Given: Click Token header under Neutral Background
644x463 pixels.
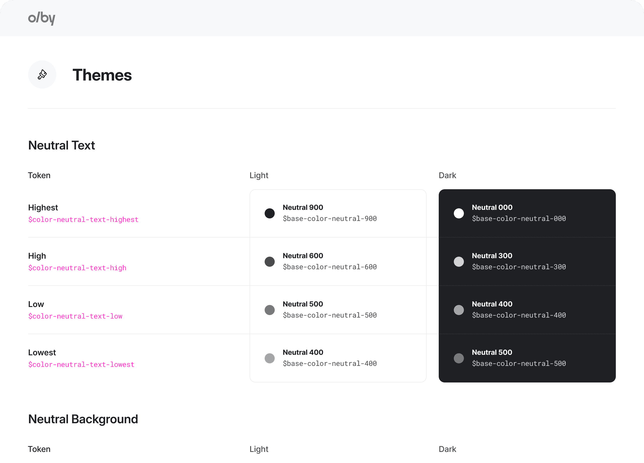Looking at the screenshot, I should (39, 449).
